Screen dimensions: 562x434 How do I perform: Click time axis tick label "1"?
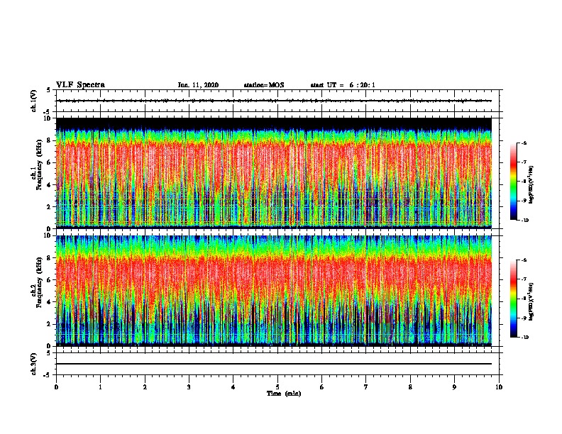point(100,387)
